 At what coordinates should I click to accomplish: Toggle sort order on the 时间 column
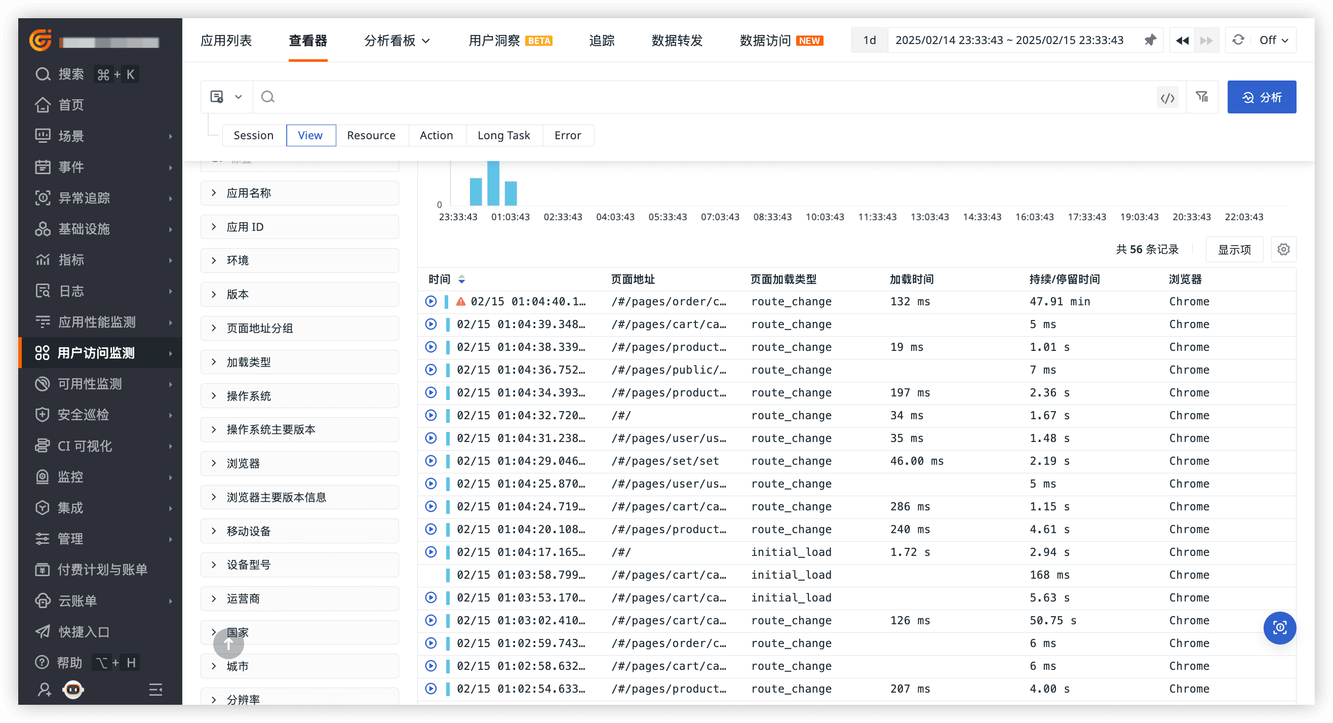(x=461, y=279)
